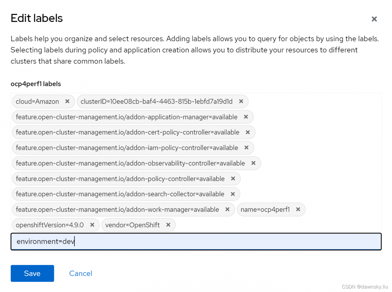Remove the vendor=OpenShift label
Image resolution: width=392 pixels, height=292 pixels.
pos(168,225)
